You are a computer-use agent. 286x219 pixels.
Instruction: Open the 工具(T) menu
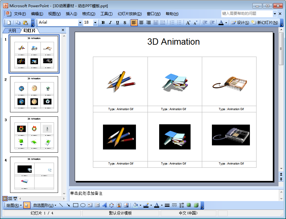106,14
